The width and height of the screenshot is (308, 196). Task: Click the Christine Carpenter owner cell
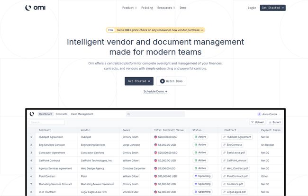point(134,169)
